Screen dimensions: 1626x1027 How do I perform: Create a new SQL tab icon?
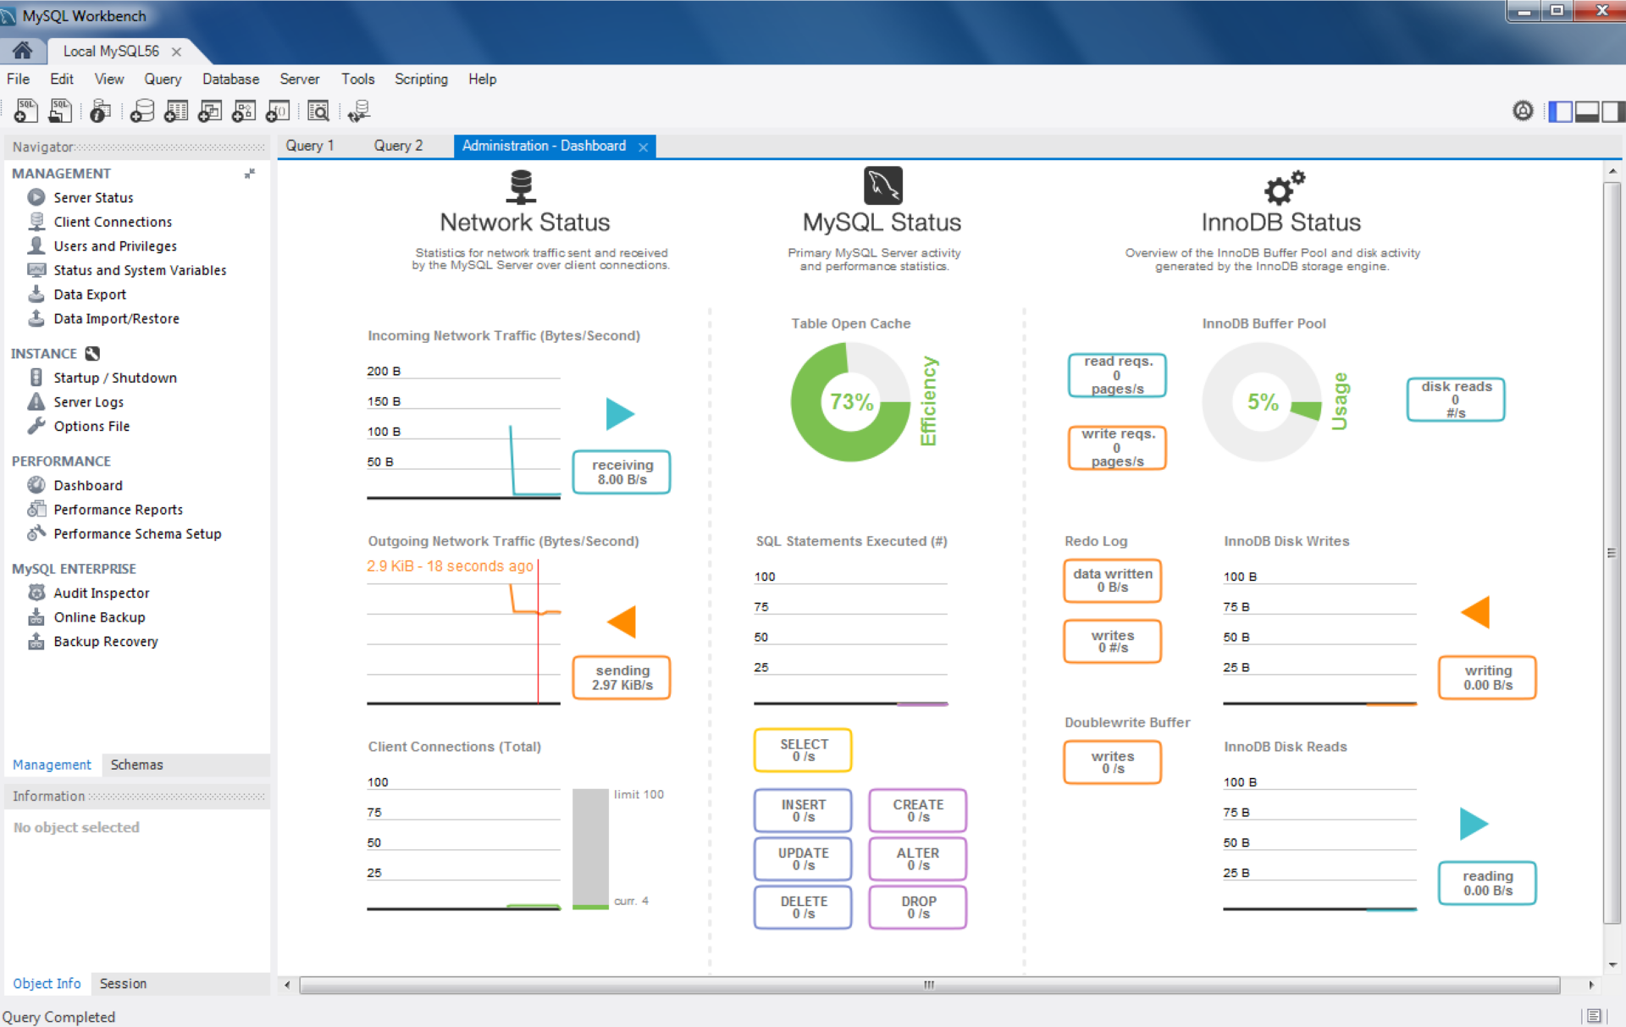pos(25,111)
